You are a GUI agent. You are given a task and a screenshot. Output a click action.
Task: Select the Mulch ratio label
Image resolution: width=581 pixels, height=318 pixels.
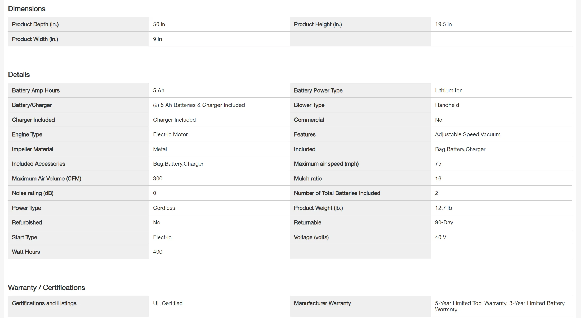[x=308, y=179]
